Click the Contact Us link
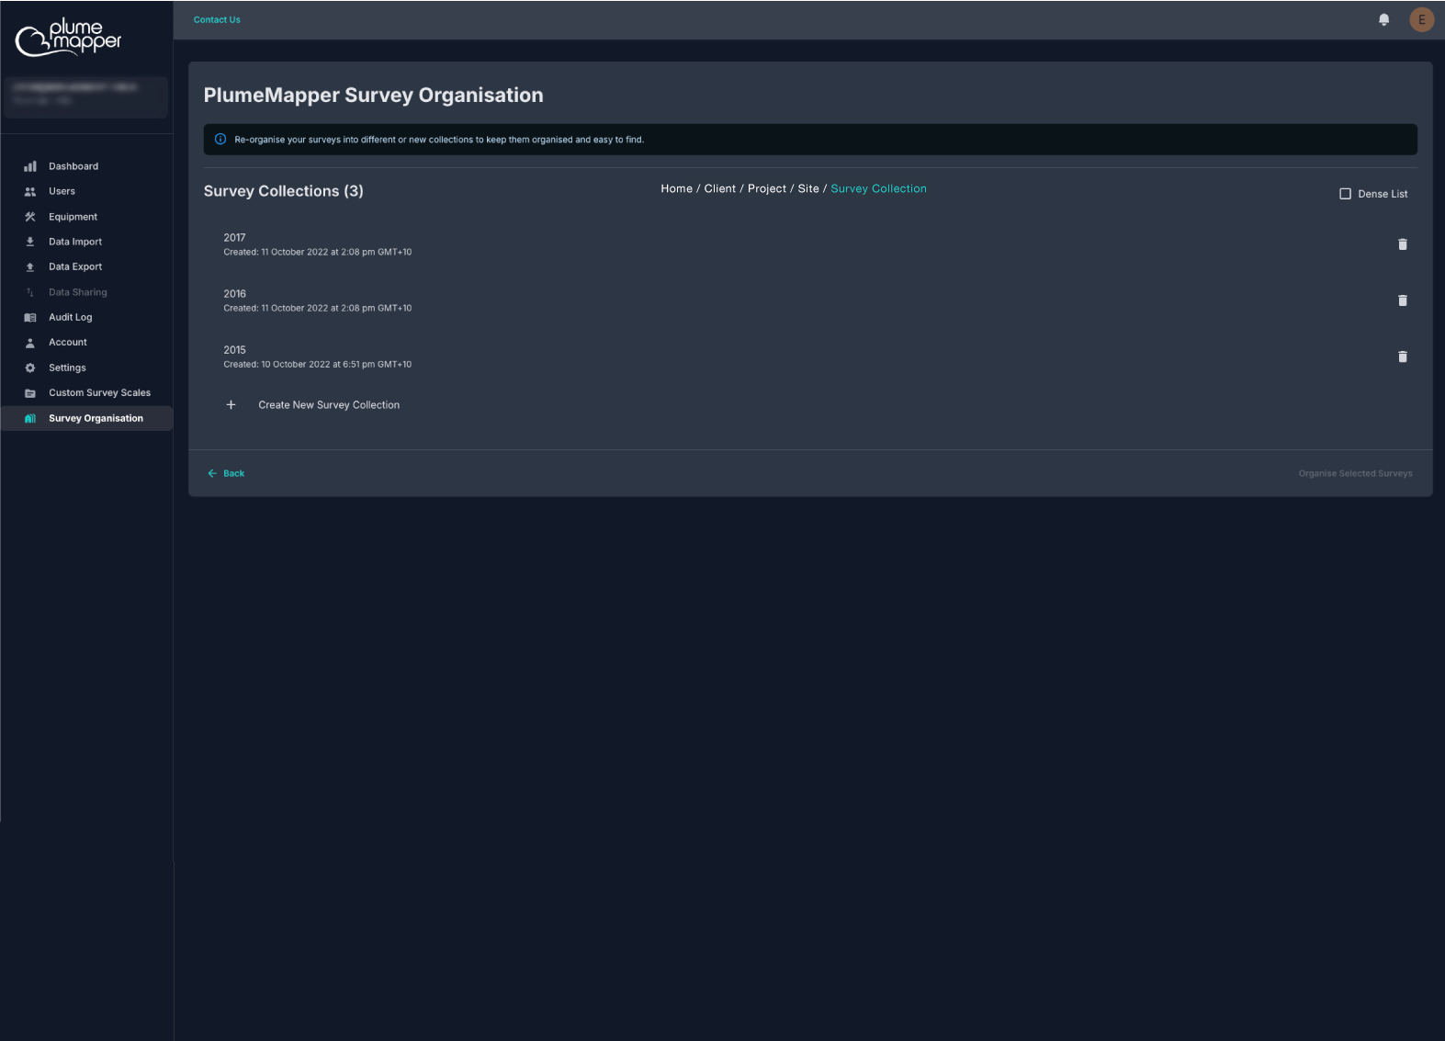This screenshot has width=1445, height=1041. [x=217, y=19]
